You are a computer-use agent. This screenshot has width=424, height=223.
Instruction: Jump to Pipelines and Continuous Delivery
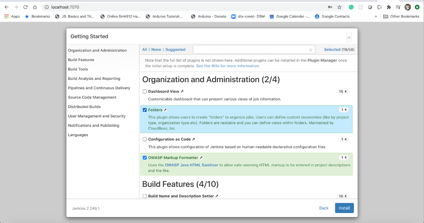coord(99,88)
